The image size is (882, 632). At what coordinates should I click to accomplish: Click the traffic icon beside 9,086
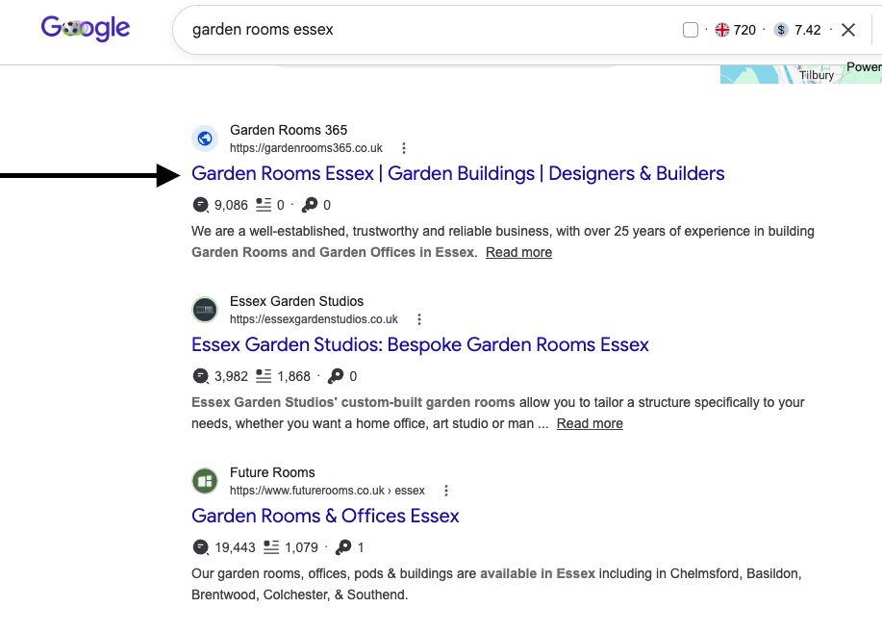[x=200, y=205]
